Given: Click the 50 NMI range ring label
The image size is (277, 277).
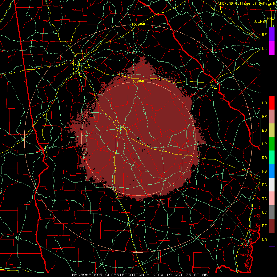Looking at the screenshot, I should tap(138, 81).
